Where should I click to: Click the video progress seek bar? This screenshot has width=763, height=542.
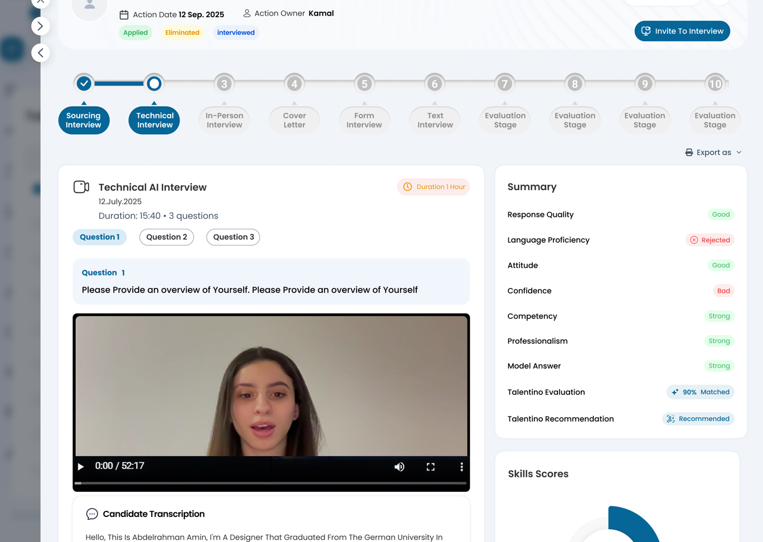271,483
